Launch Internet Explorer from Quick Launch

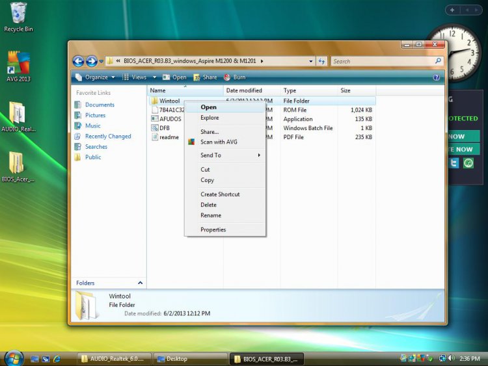click(x=57, y=359)
